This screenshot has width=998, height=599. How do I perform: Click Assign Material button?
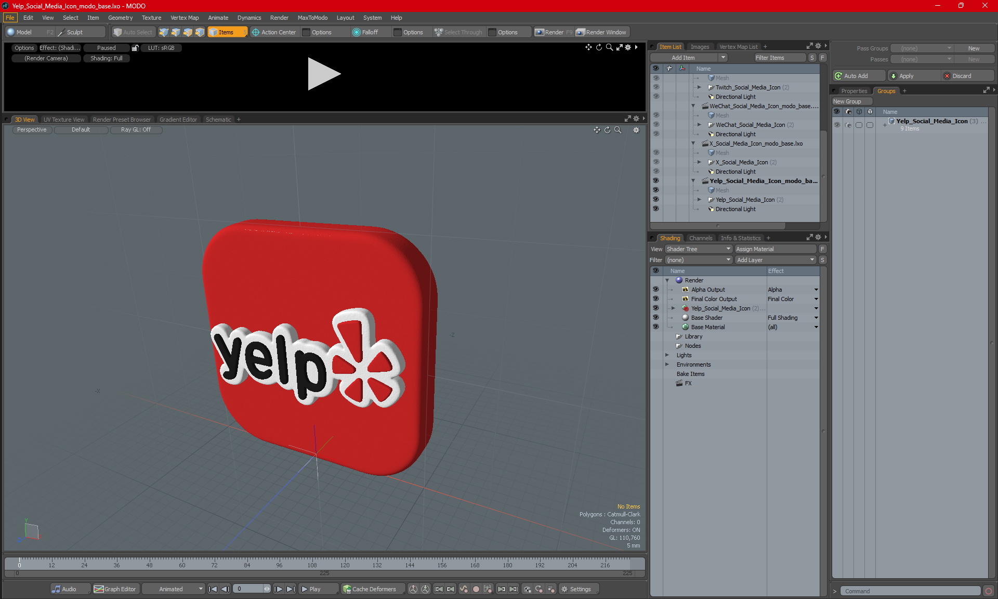(x=776, y=249)
